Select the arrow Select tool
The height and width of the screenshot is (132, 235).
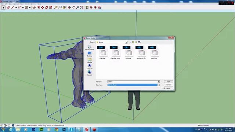pyautogui.click(x=3, y=7)
